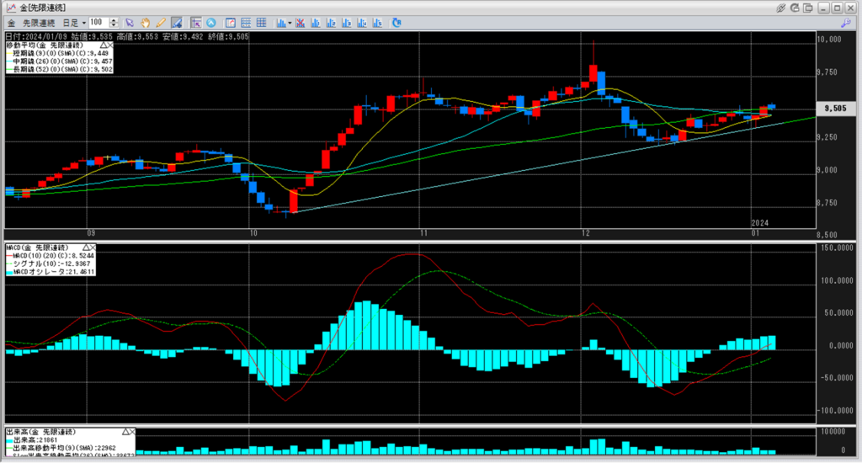862x463 pixels.
Task: Toggle the crosshair cursor button
Action: point(194,21)
